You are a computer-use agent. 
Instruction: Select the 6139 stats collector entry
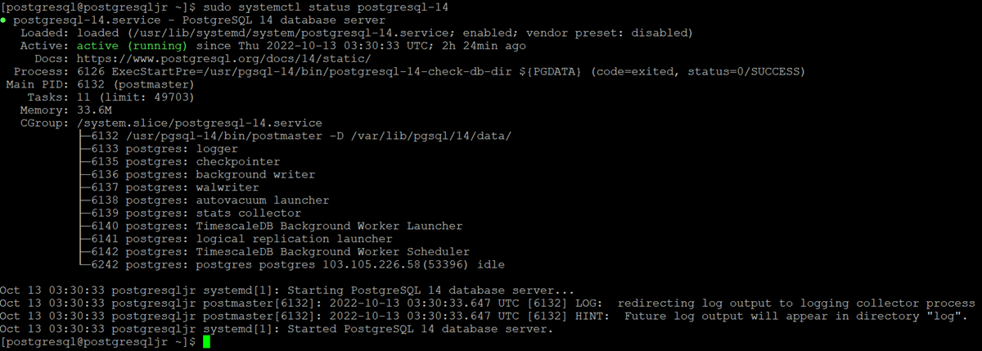188,213
